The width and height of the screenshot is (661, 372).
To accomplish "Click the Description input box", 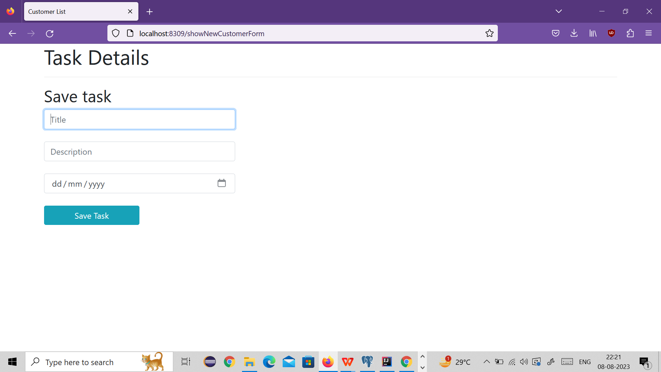I will coord(139,151).
